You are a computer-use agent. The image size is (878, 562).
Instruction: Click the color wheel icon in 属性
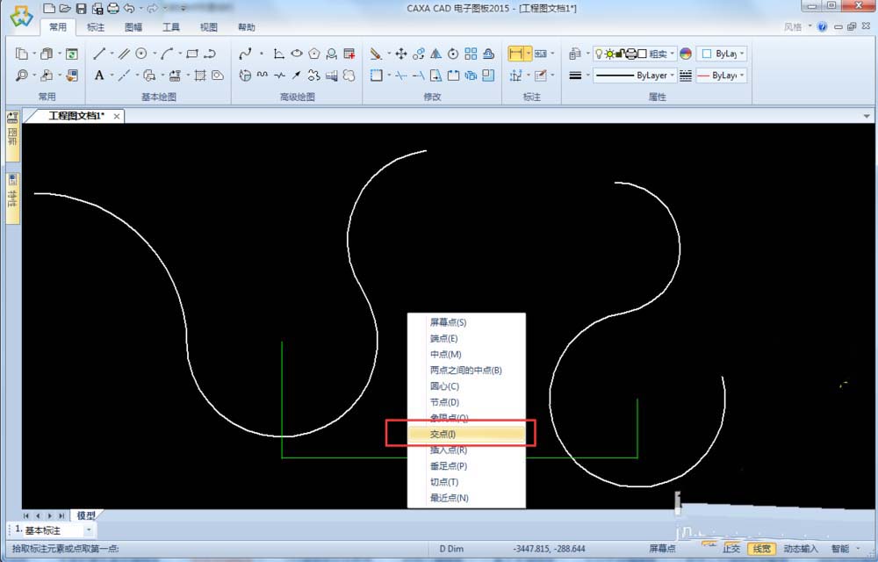pyautogui.click(x=685, y=54)
